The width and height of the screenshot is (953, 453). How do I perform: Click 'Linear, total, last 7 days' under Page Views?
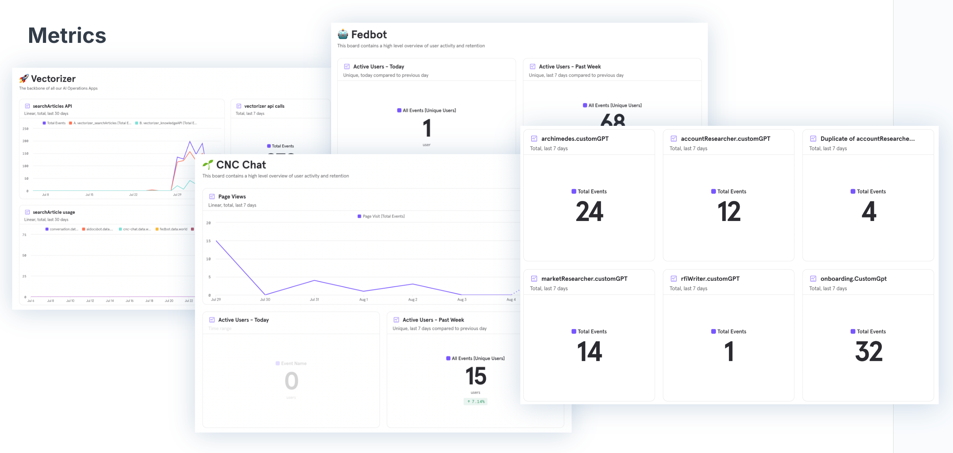click(232, 205)
